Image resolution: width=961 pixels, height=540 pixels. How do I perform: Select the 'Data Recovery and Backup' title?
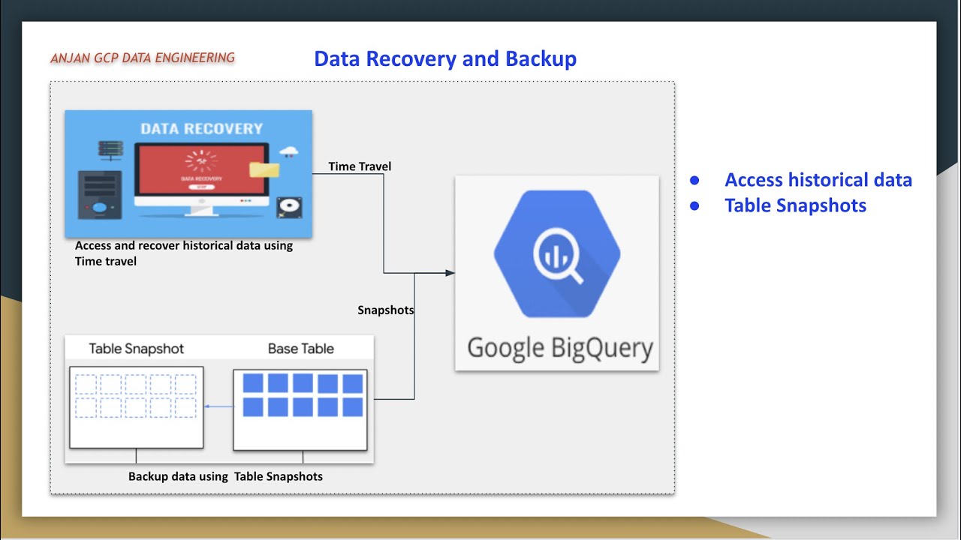(x=445, y=58)
